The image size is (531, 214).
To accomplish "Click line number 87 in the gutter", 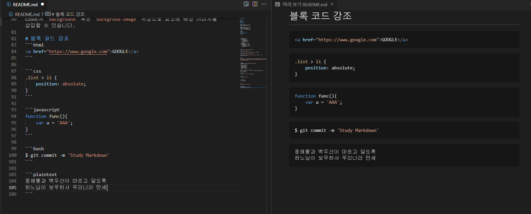I will [13, 71].
